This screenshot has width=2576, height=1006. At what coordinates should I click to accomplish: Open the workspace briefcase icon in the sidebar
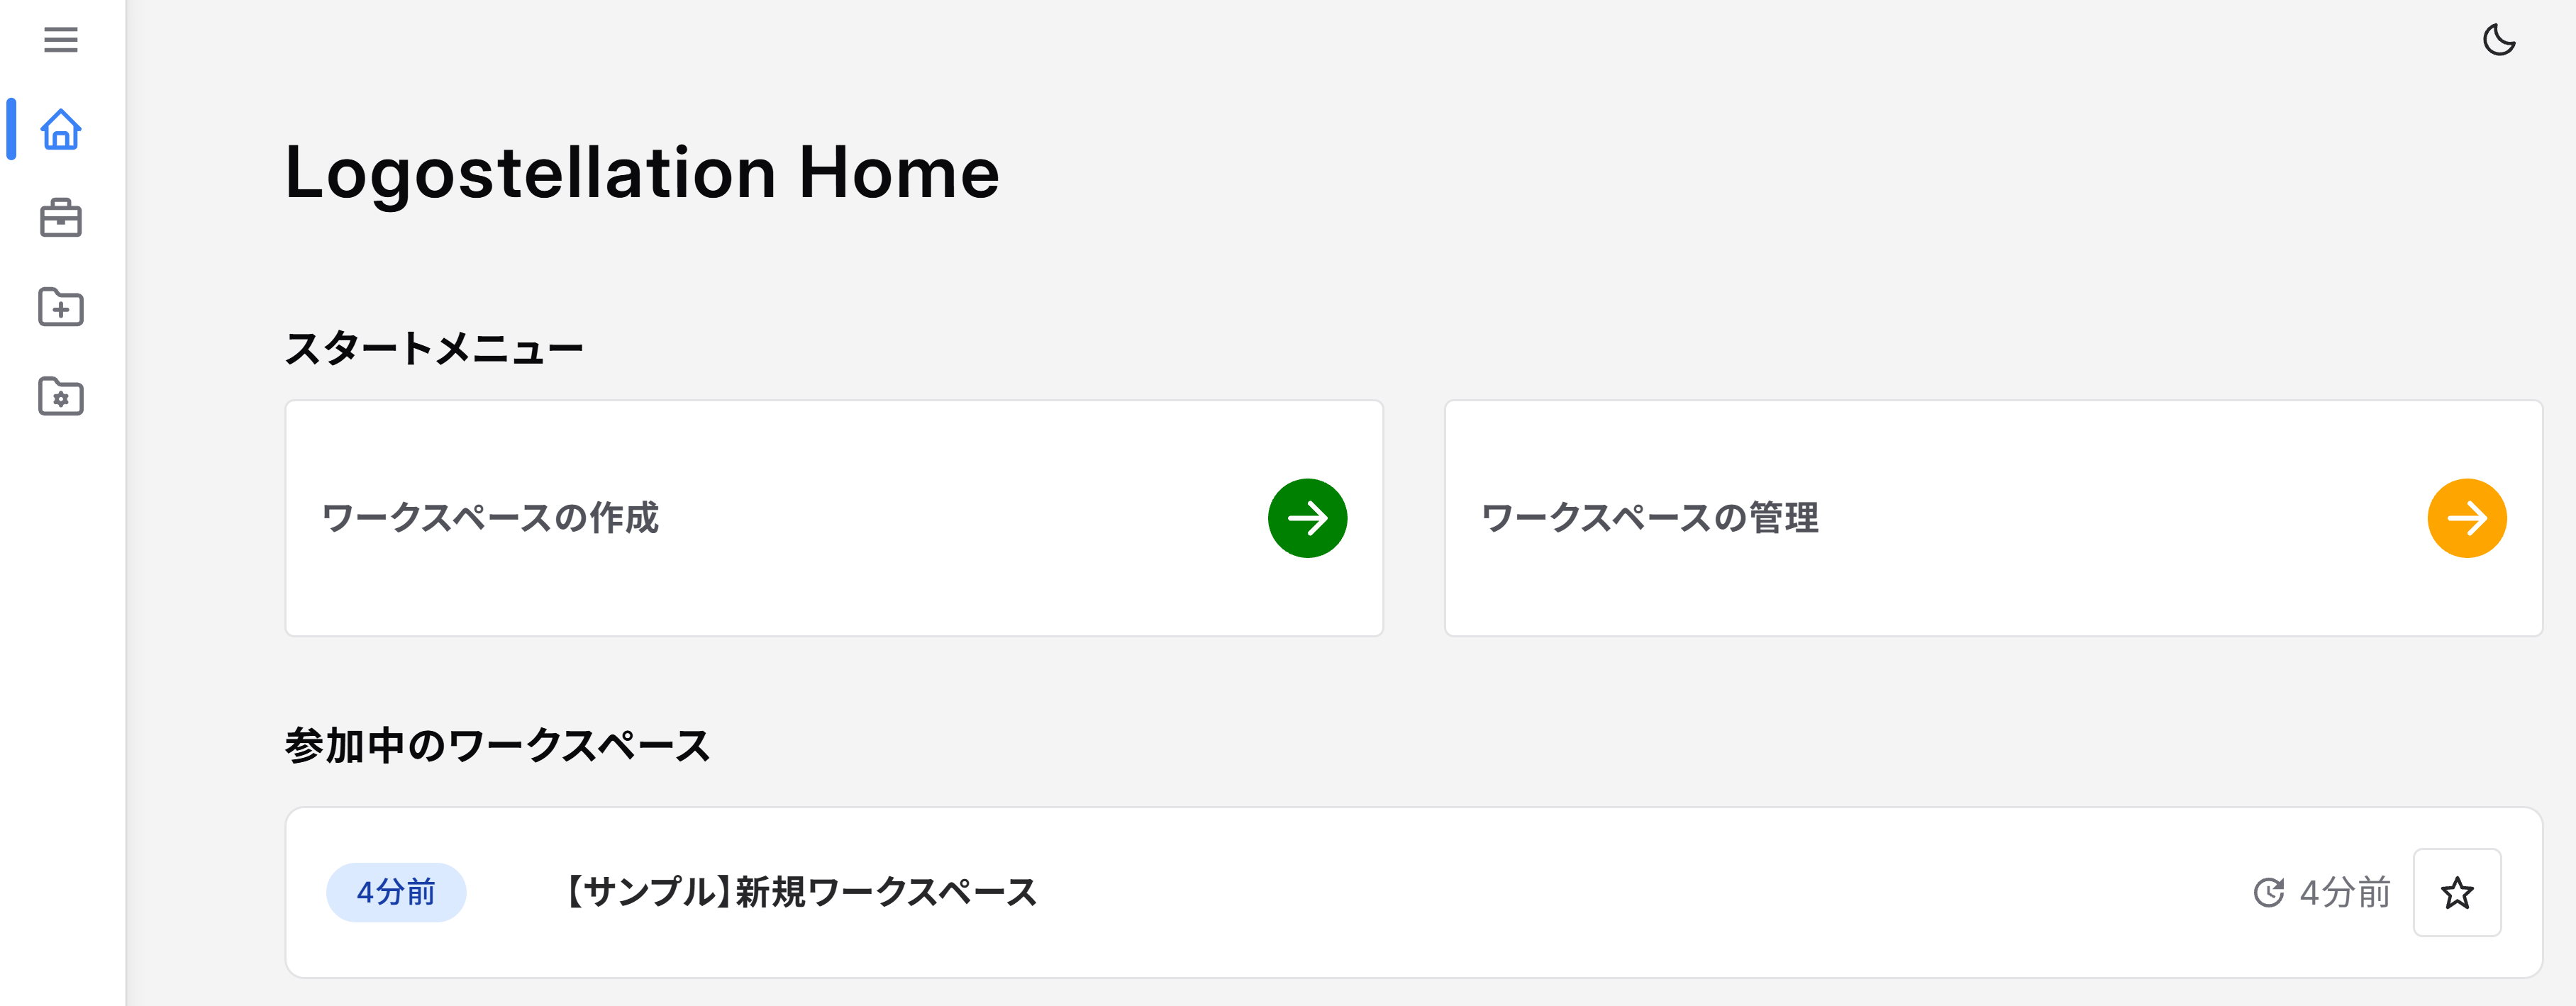click(x=61, y=218)
